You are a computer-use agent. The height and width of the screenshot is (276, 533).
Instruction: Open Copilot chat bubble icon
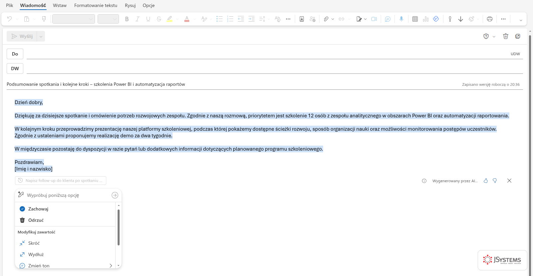tap(388, 19)
